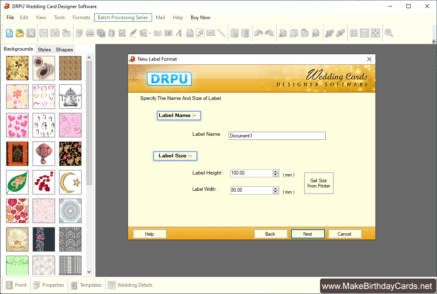The width and height of the screenshot is (437, 294).
Task: Decrease Label Width with down spinner
Action: coord(276,192)
